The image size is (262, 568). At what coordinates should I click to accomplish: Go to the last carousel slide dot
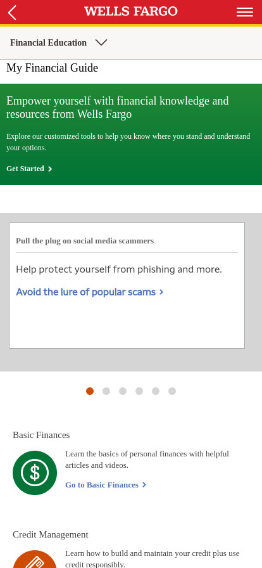click(x=172, y=391)
